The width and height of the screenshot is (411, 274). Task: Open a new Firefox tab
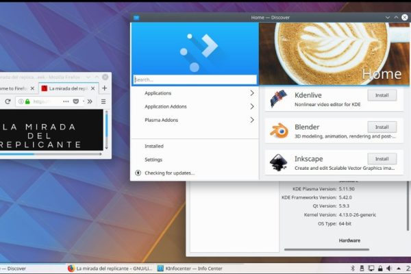point(104,88)
